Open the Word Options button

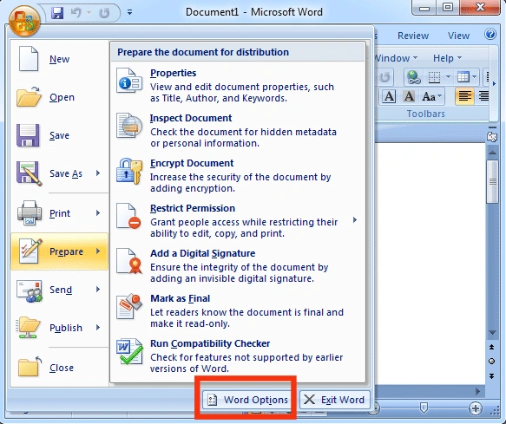point(247,400)
